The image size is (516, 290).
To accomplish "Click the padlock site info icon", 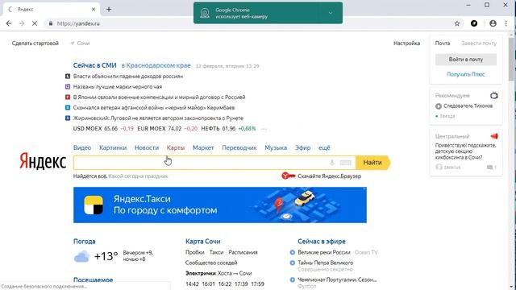I will (51, 23).
